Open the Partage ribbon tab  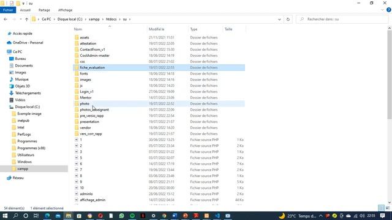point(44,10)
